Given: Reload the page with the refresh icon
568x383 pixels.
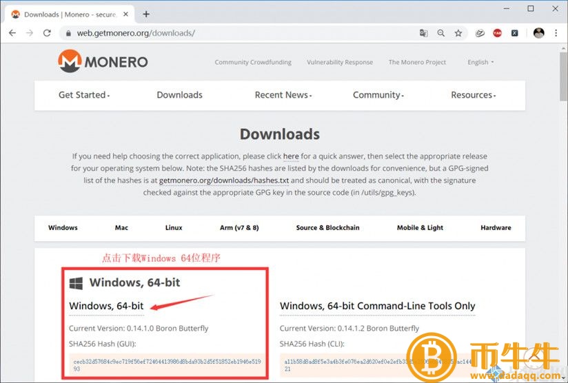Looking at the screenshot, I should [x=47, y=32].
